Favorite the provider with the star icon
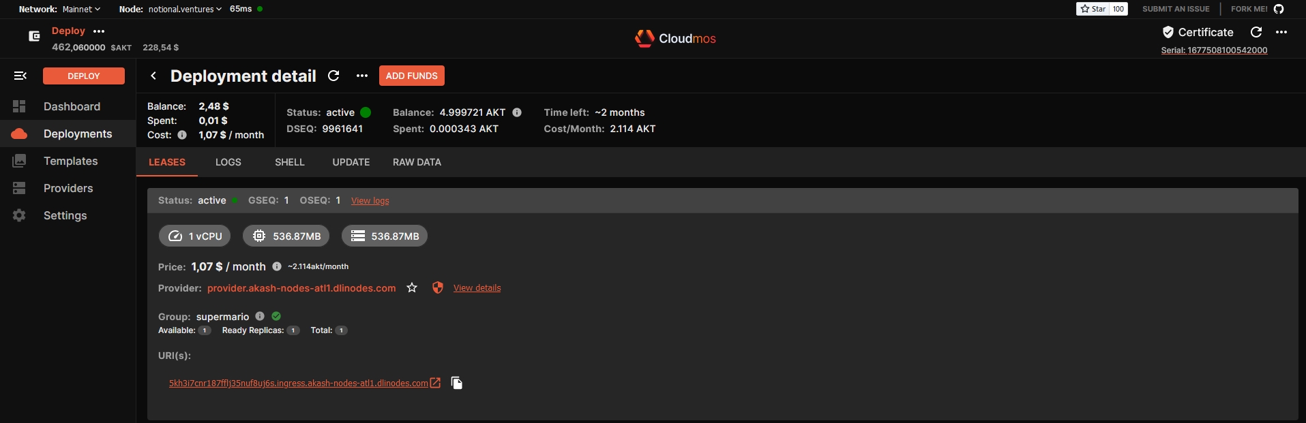Viewport: 1306px width, 423px height. click(412, 288)
